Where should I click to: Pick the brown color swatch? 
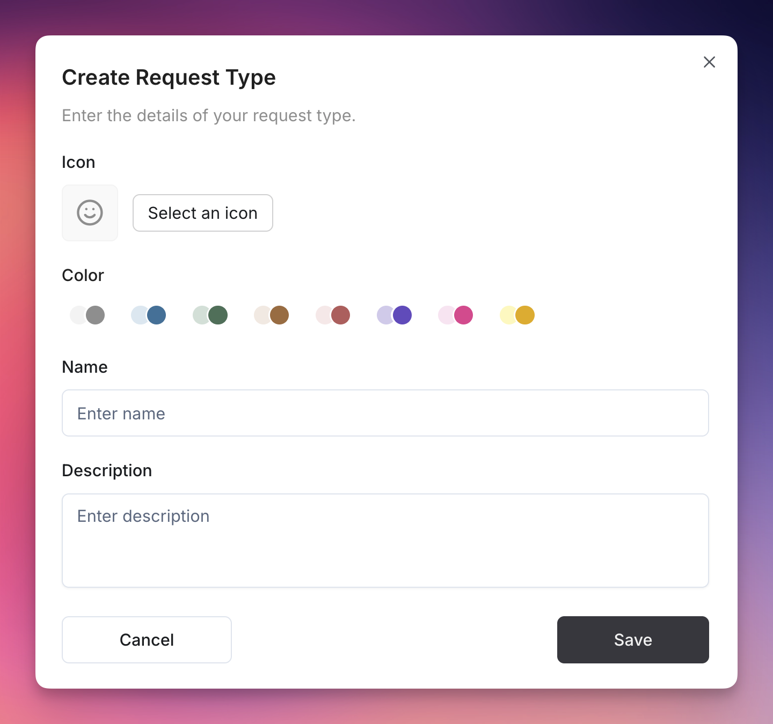(272, 315)
